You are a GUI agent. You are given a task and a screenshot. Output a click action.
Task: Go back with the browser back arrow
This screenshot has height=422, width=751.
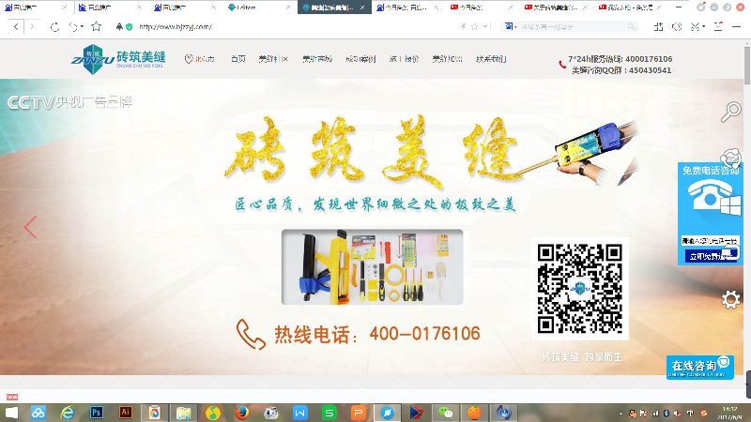click(x=16, y=27)
